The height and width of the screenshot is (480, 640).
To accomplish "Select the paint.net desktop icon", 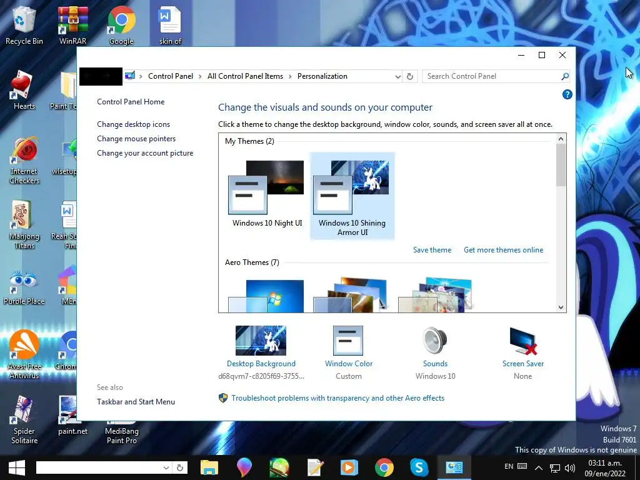I will [x=72, y=415].
